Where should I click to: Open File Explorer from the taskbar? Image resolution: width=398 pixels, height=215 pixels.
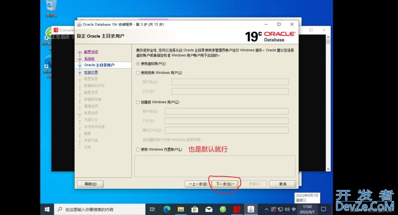coord(181,209)
